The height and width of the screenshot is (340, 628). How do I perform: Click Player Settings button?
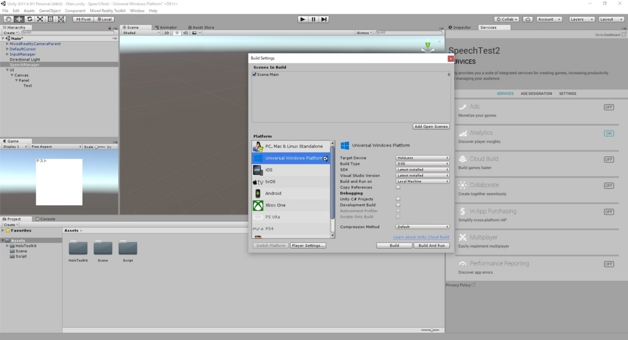click(308, 246)
